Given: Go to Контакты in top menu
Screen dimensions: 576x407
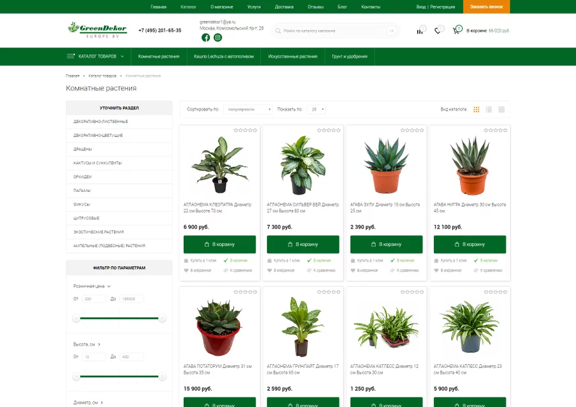Looking at the screenshot, I should [x=371, y=6].
